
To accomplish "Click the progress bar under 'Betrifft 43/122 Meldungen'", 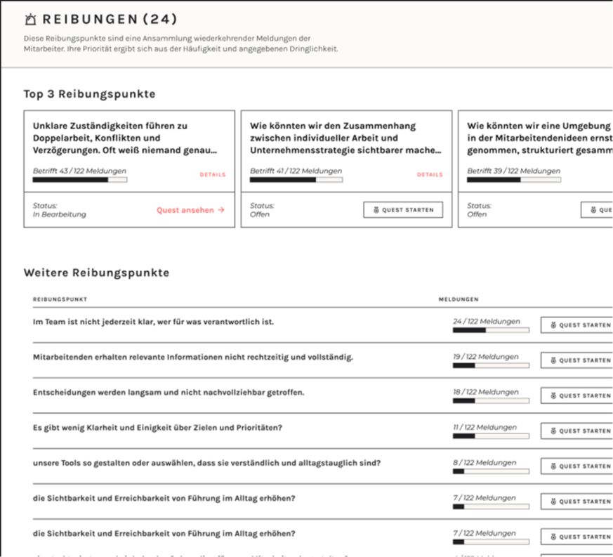I will (x=79, y=180).
